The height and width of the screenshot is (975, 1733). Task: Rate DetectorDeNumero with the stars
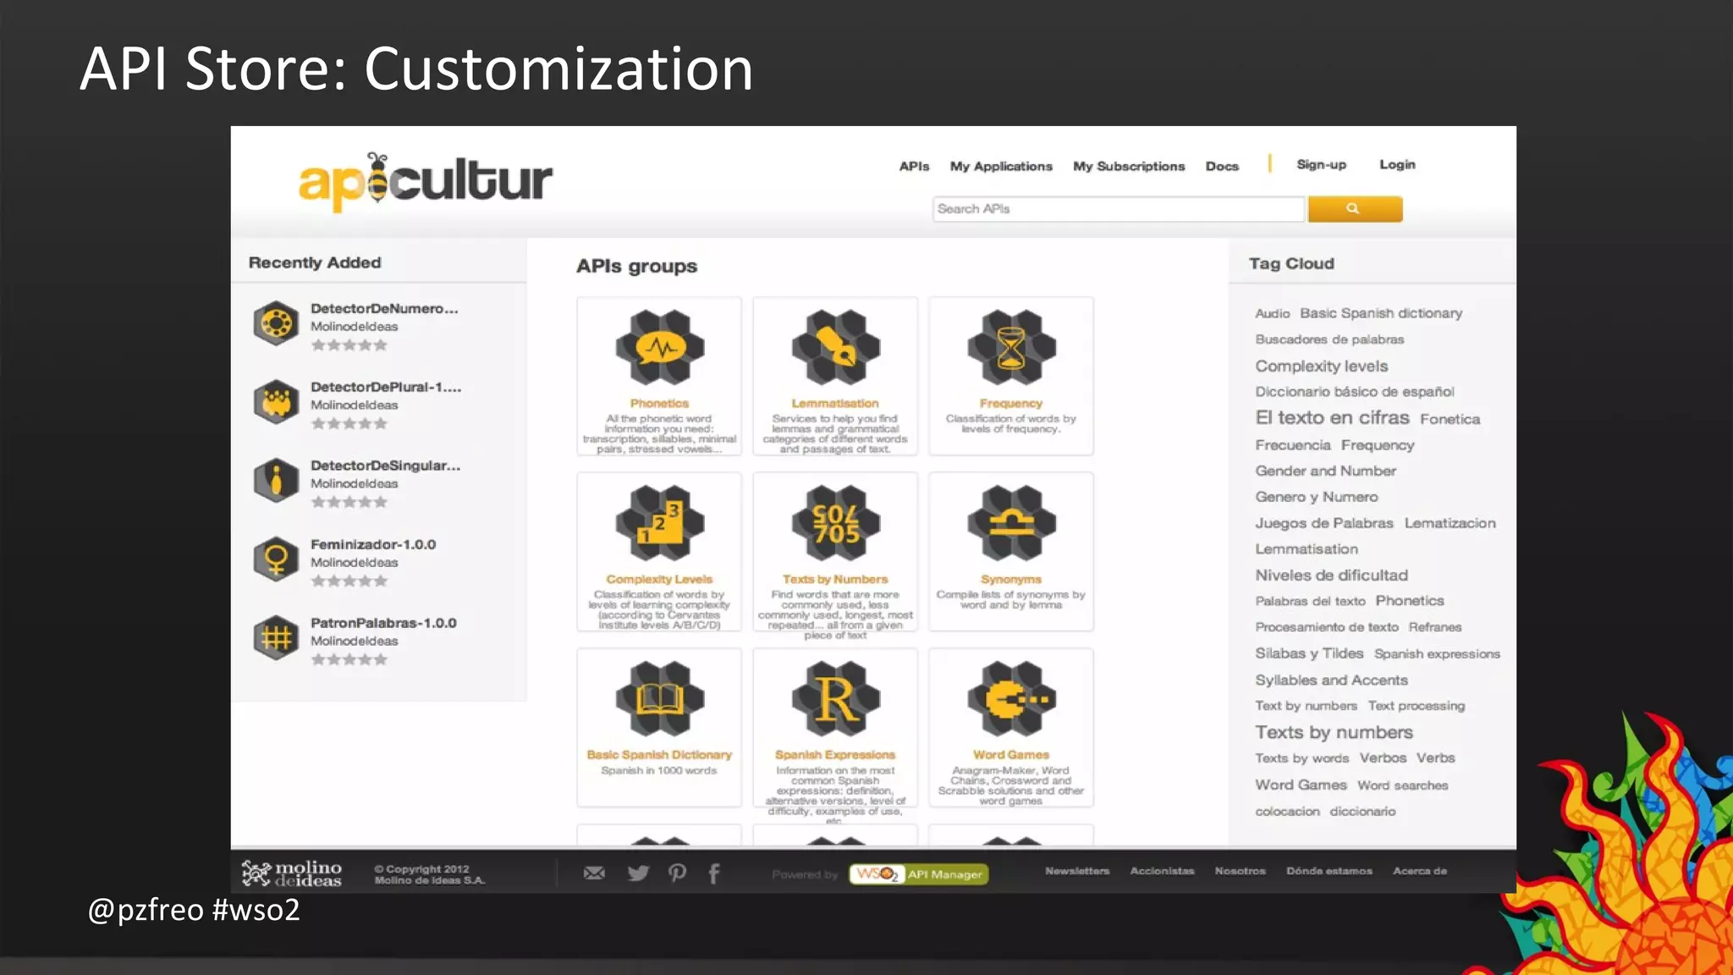[x=349, y=345]
